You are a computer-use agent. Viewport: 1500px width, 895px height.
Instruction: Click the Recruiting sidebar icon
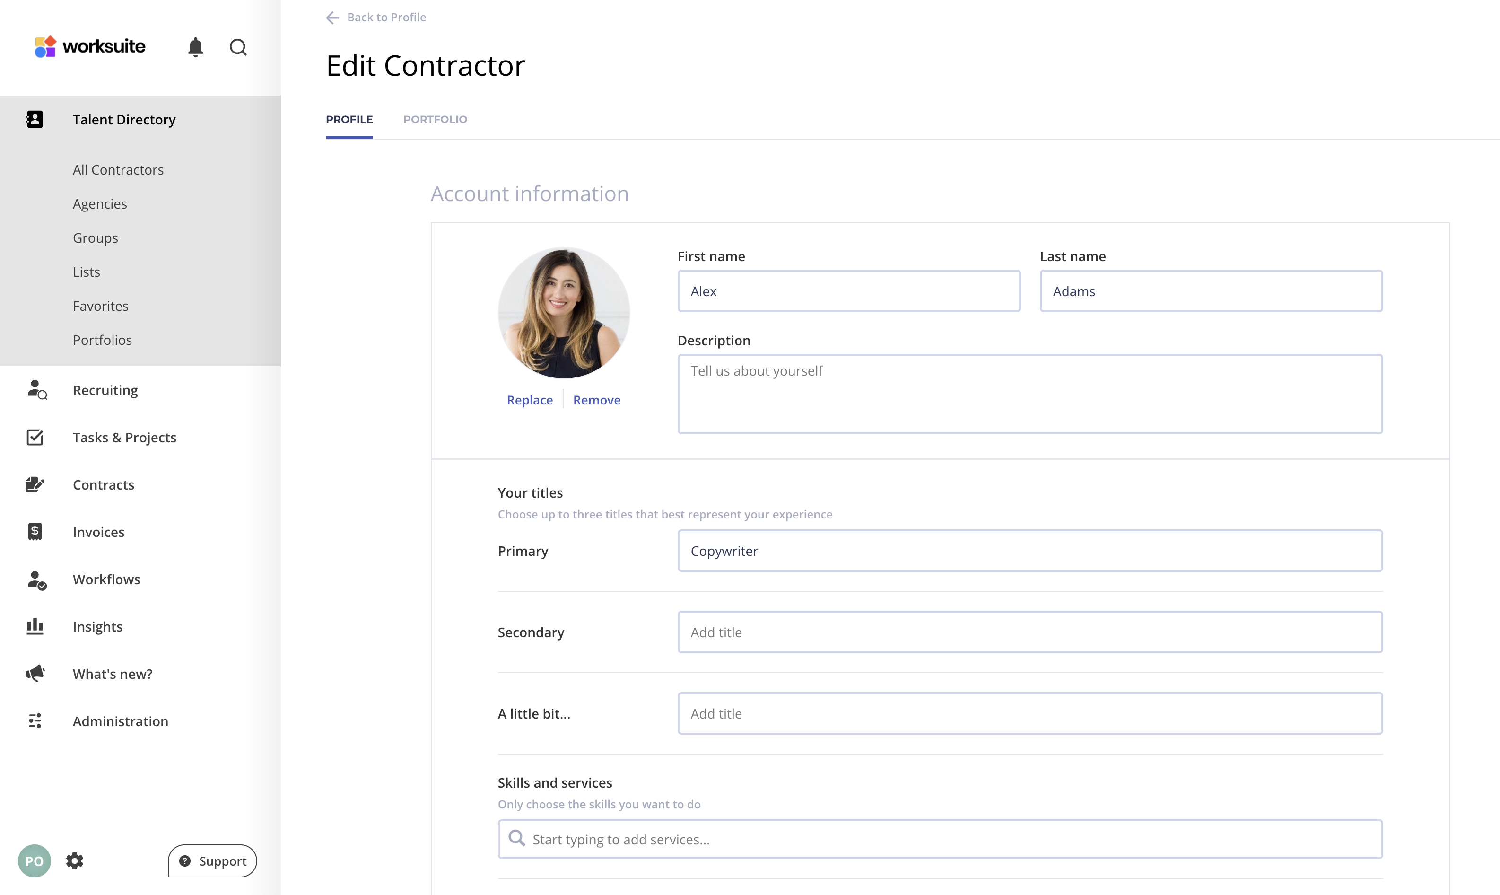[36, 390]
